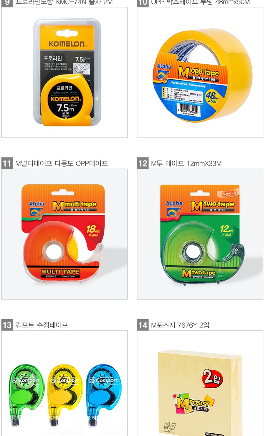Click the number 11 rank badge
The image size is (265, 436).
tap(7, 163)
